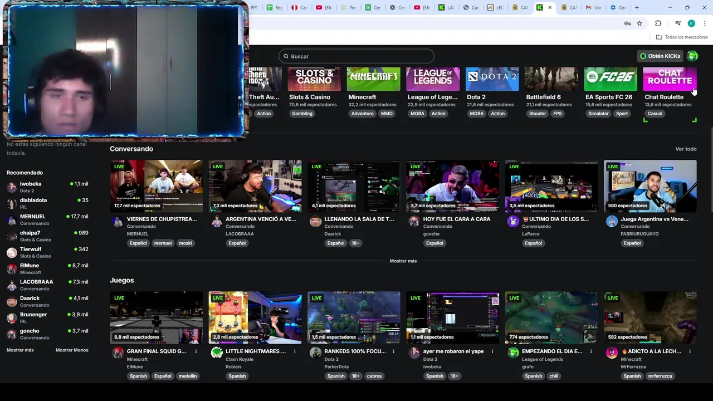713x401 pixels.
Task: Click the 18+ tag under Llenando la sala stream
Action: [355, 243]
